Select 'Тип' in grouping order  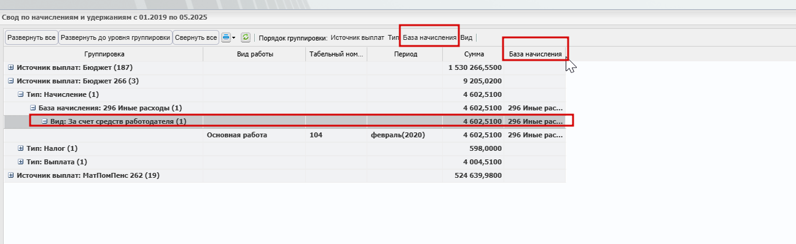point(394,37)
